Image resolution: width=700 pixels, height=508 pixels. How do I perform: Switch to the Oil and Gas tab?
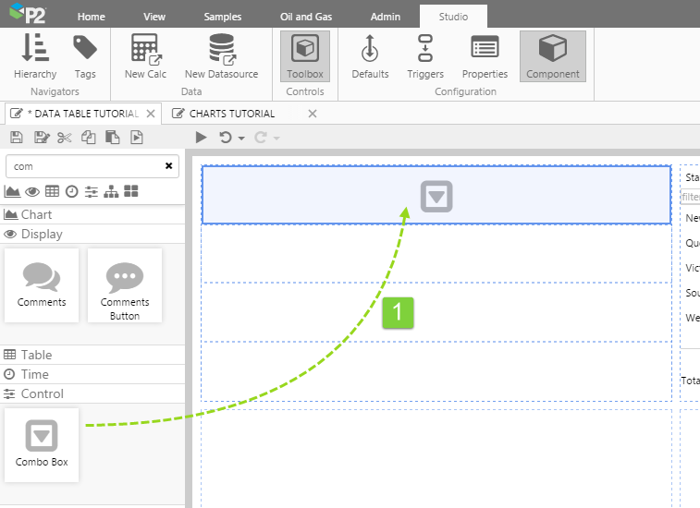305,17
